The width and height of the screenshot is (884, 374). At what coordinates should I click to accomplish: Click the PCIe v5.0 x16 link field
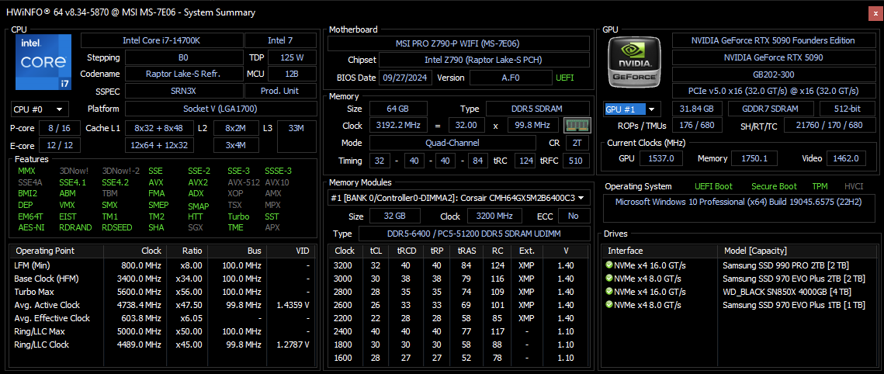coord(773,91)
